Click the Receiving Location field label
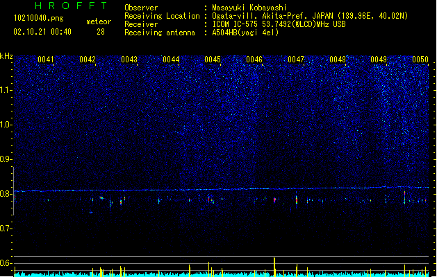 [162, 16]
